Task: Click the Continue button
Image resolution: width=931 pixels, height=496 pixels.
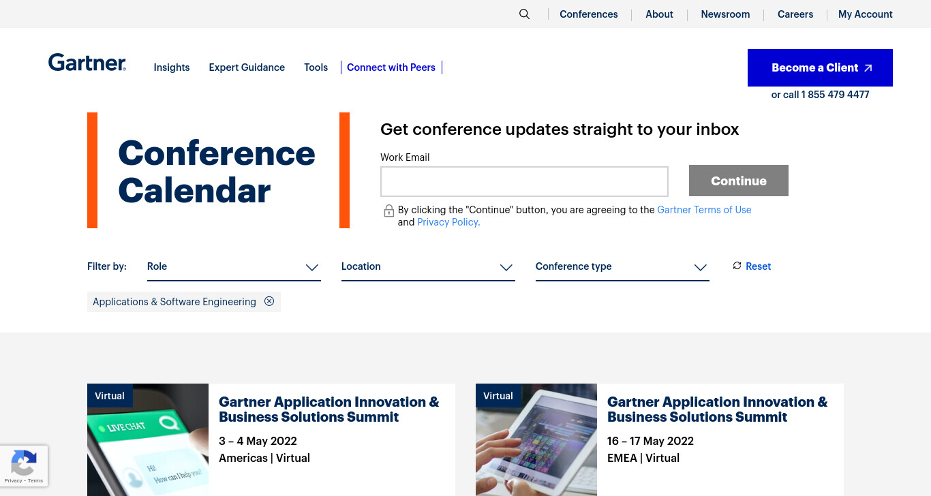Action: click(739, 181)
